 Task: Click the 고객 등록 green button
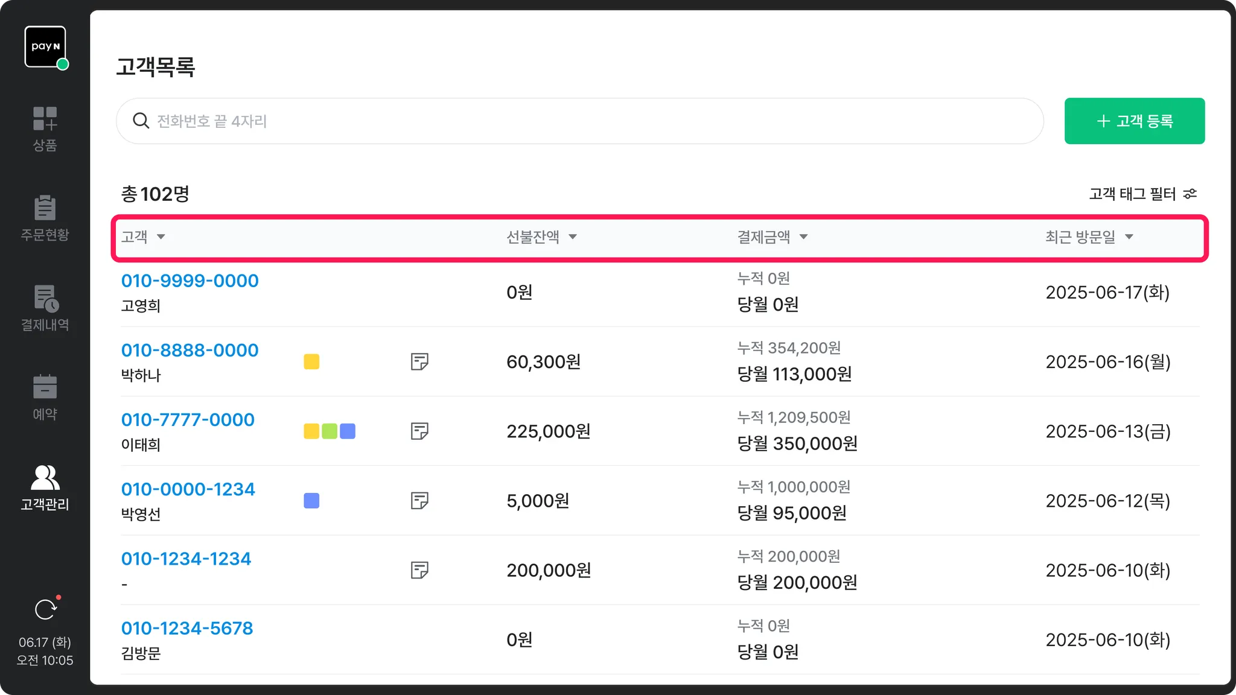coord(1134,121)
